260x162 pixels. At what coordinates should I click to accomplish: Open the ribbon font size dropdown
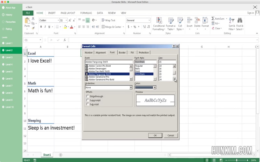(66, 20)
